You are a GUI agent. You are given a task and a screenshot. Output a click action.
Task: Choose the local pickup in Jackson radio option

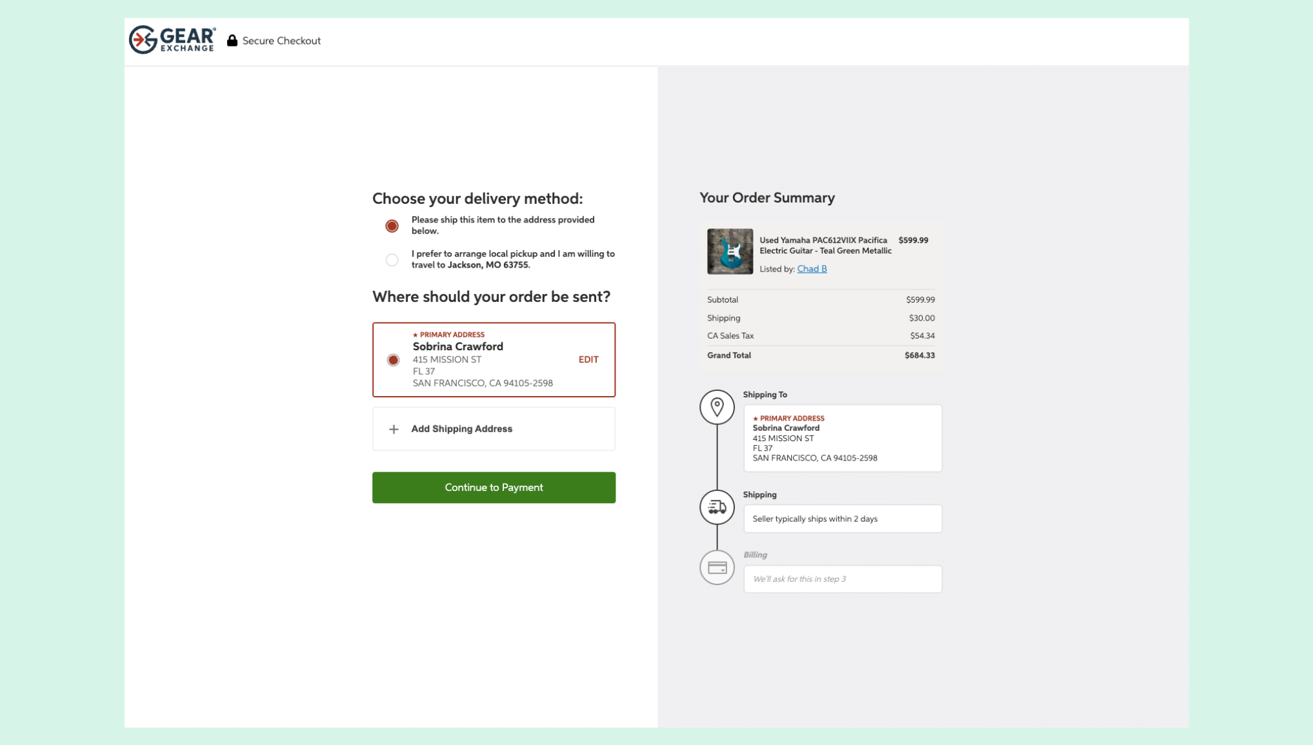coord(392,260)
